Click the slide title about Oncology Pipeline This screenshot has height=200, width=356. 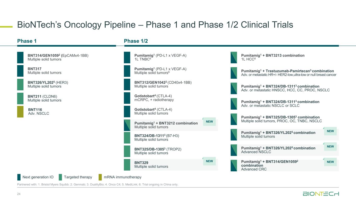click(x=155, y=25)
